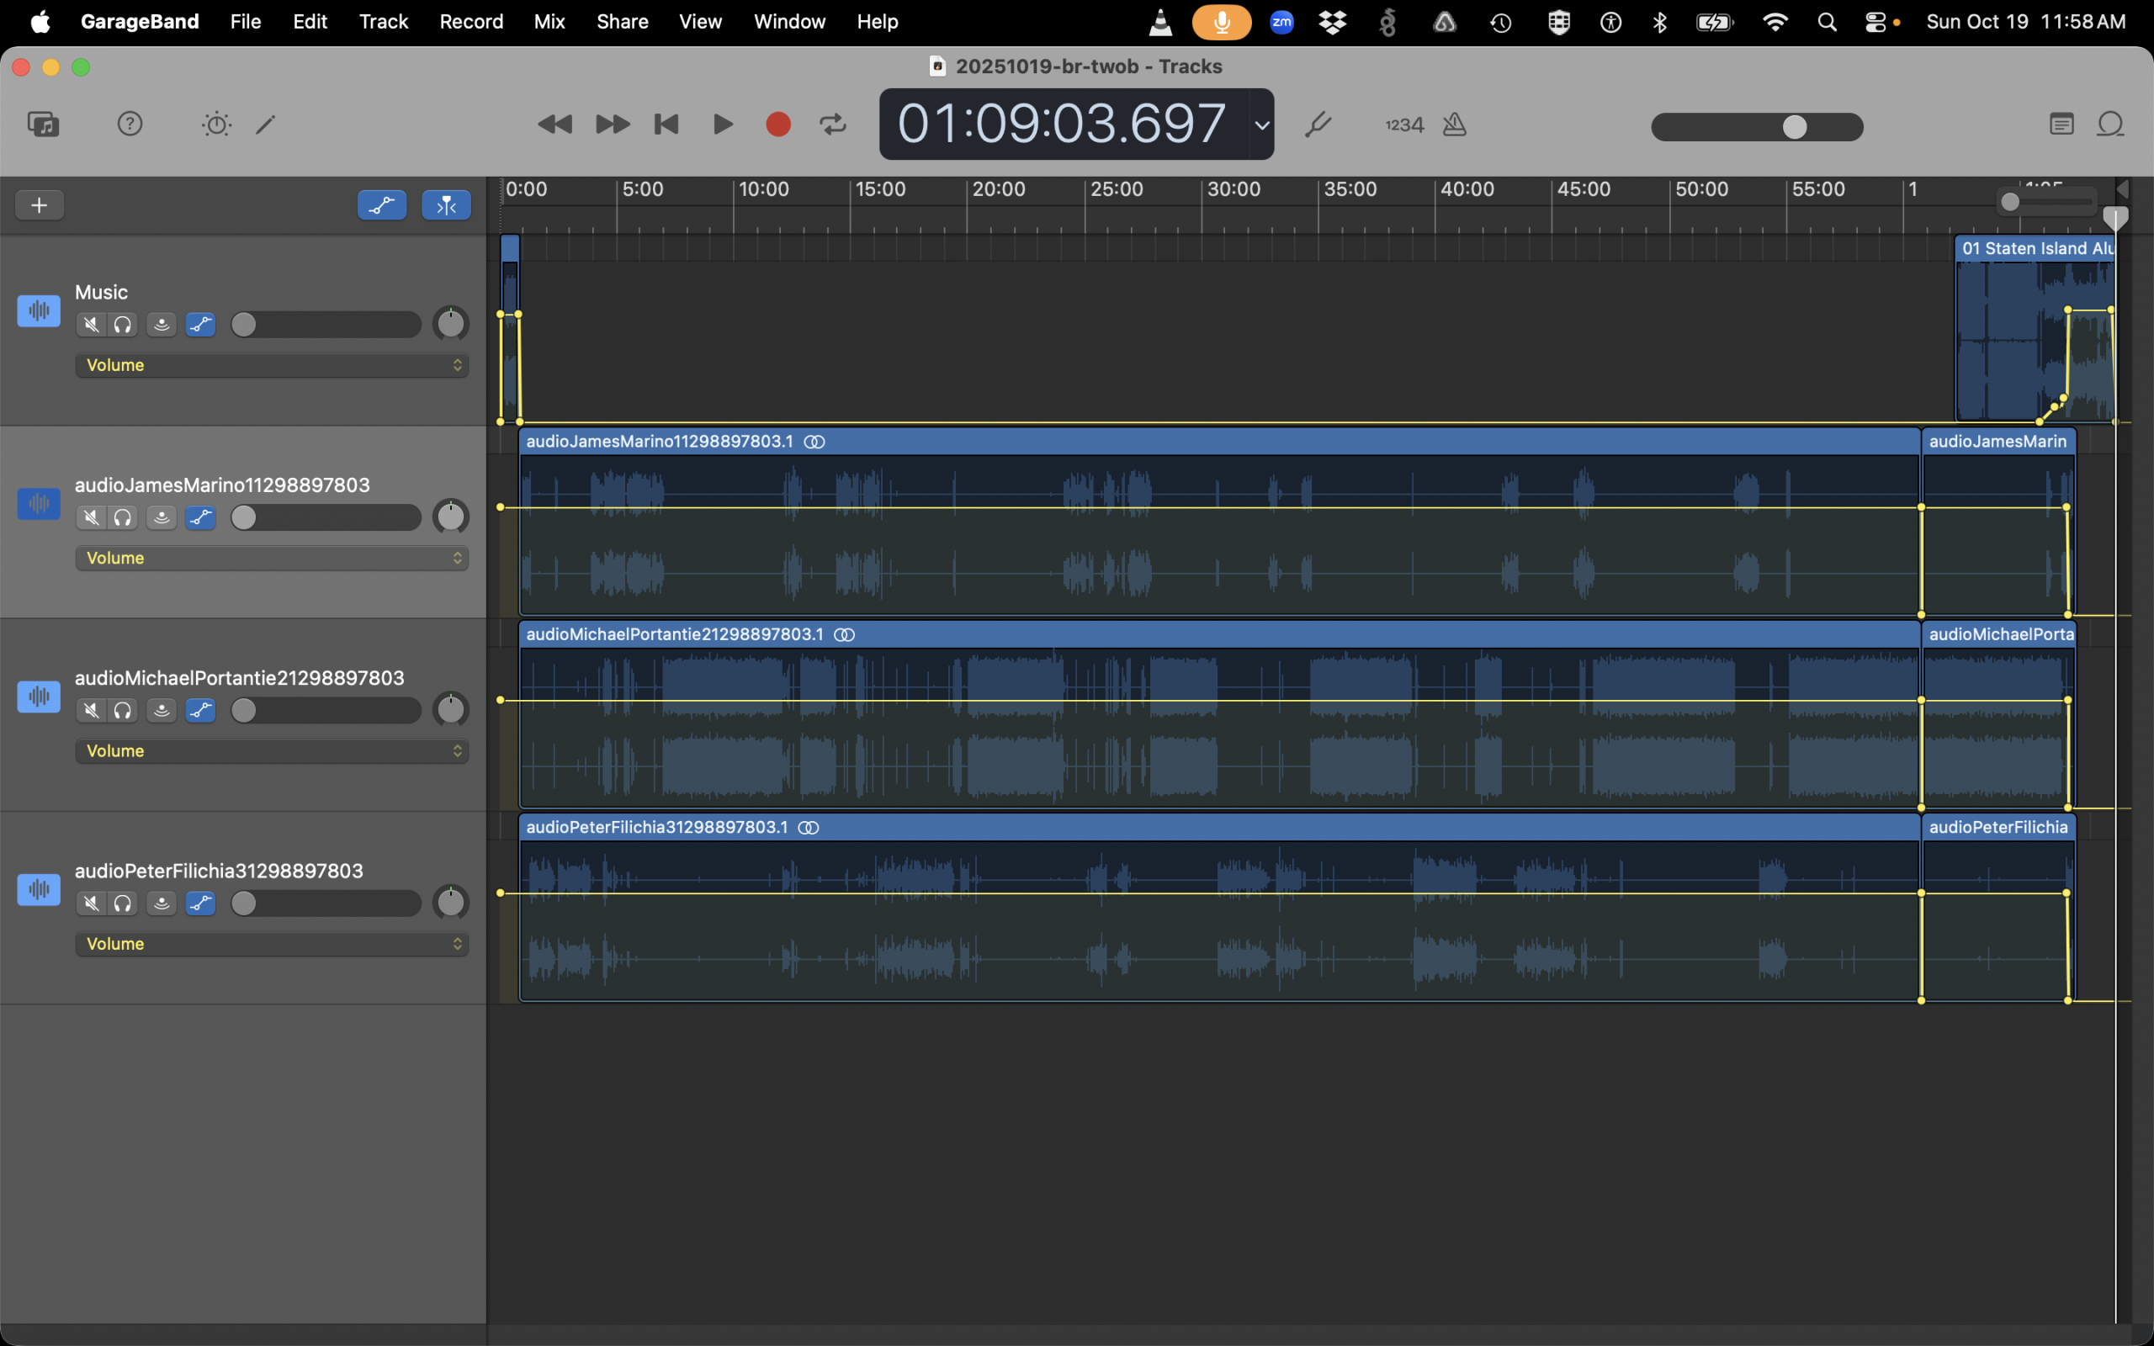Open Smart Controls dial icon
The image size is (2154, 1346).
tap(216, 124)
